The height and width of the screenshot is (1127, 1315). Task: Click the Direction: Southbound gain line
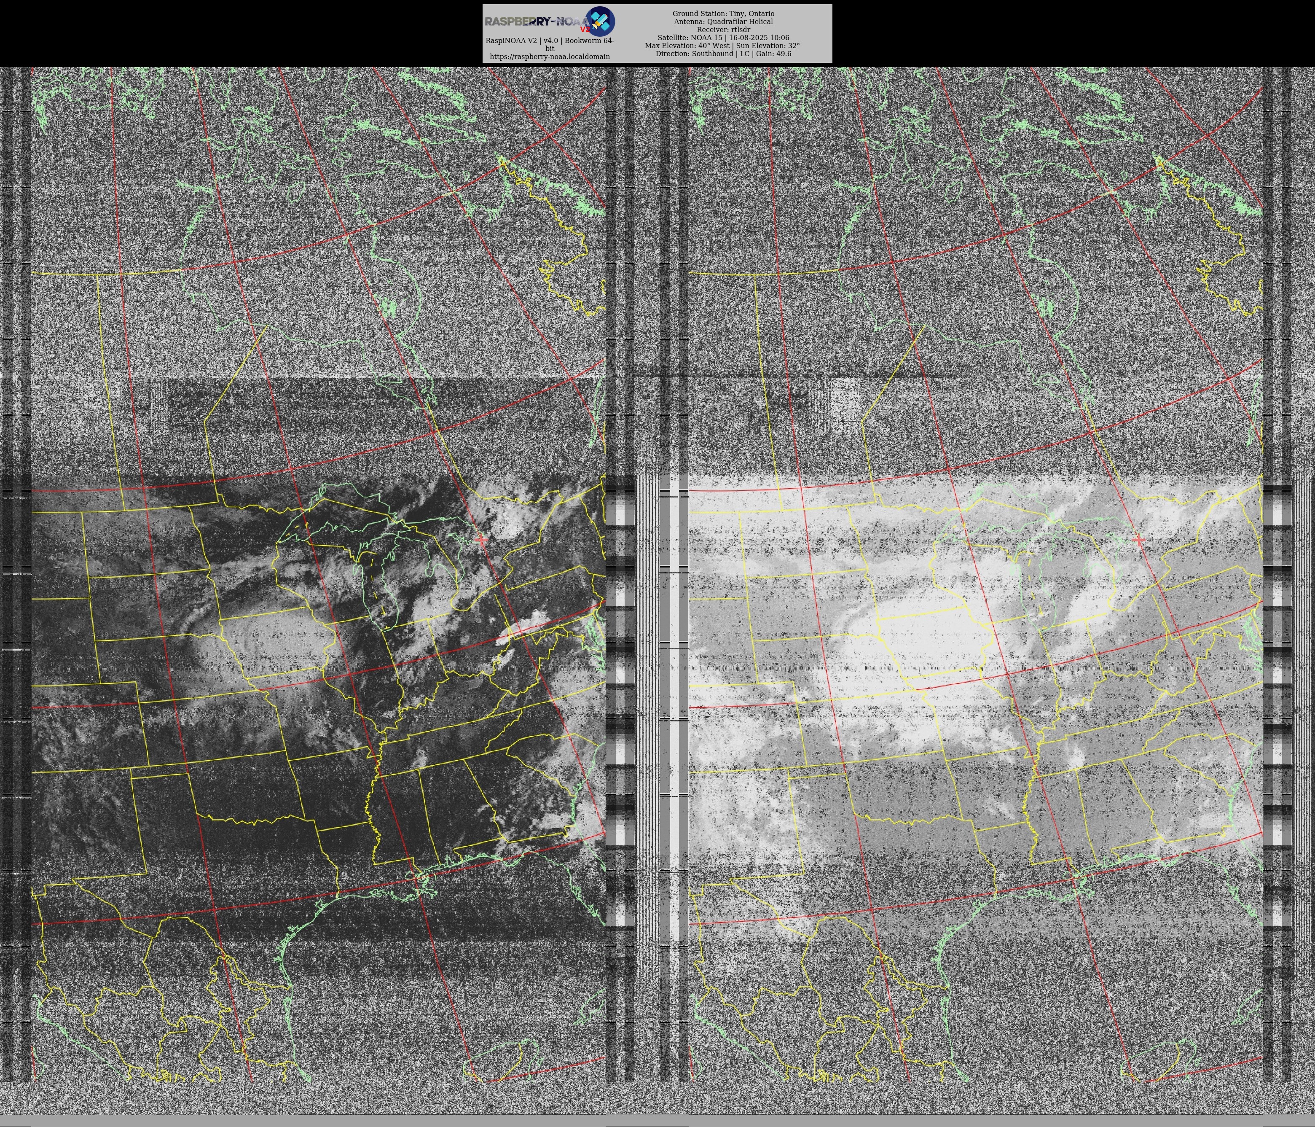point(723,54)
